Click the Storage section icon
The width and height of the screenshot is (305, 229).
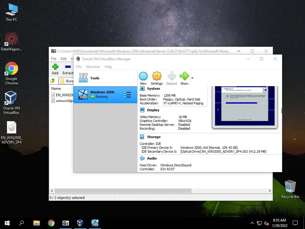[142, 137]
